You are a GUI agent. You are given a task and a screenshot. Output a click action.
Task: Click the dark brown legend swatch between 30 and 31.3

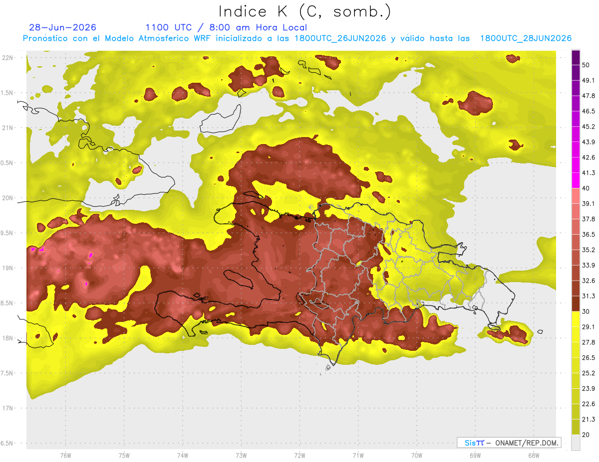pyautogui.click(x=576, y=304)
